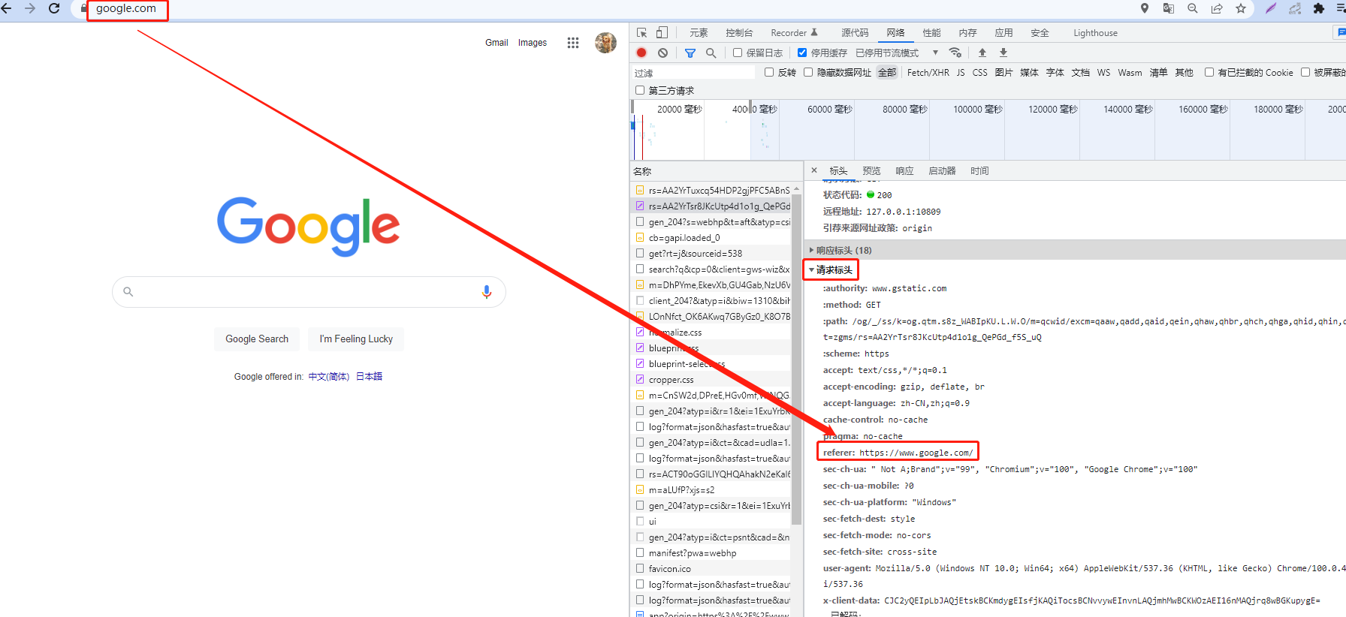Screen dimensions: 1346x617
Task: Toggle the 被屏蔽 requests checkbox
Action: click(x=1305, y=72)
